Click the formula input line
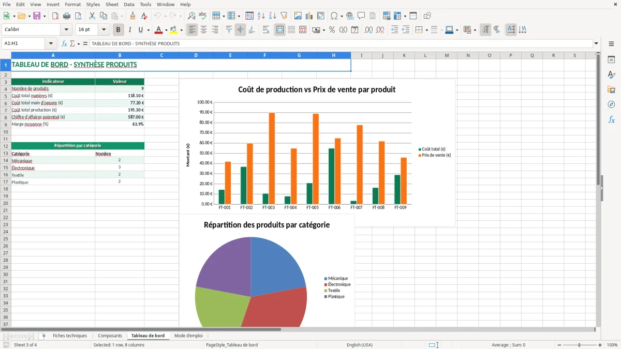 click(x=341, y=43)
